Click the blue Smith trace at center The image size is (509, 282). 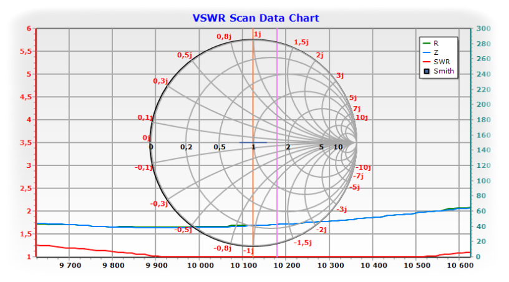click(x=253, y=142)
